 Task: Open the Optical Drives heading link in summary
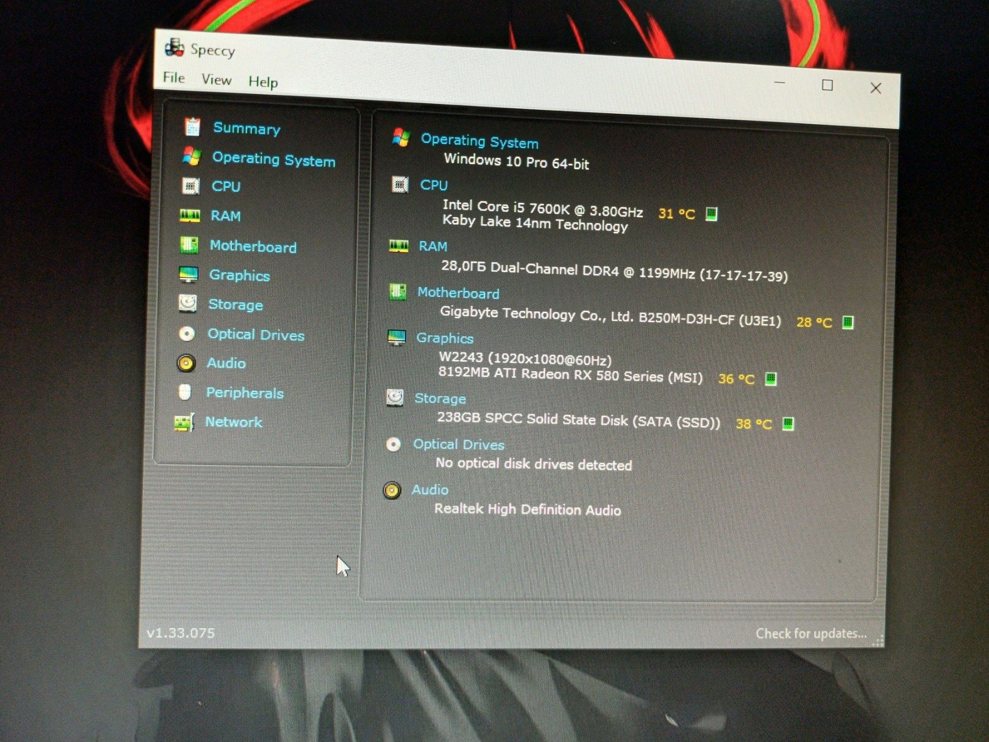tap(459, 444)
